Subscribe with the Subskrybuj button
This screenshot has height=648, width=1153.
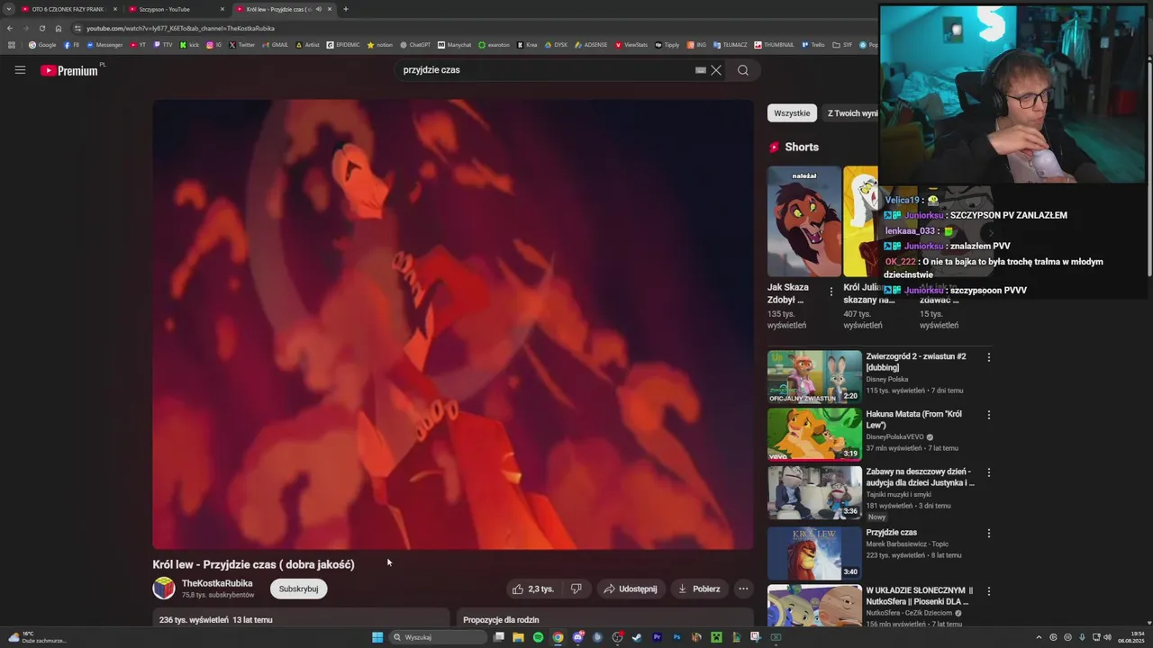(298, 589)
